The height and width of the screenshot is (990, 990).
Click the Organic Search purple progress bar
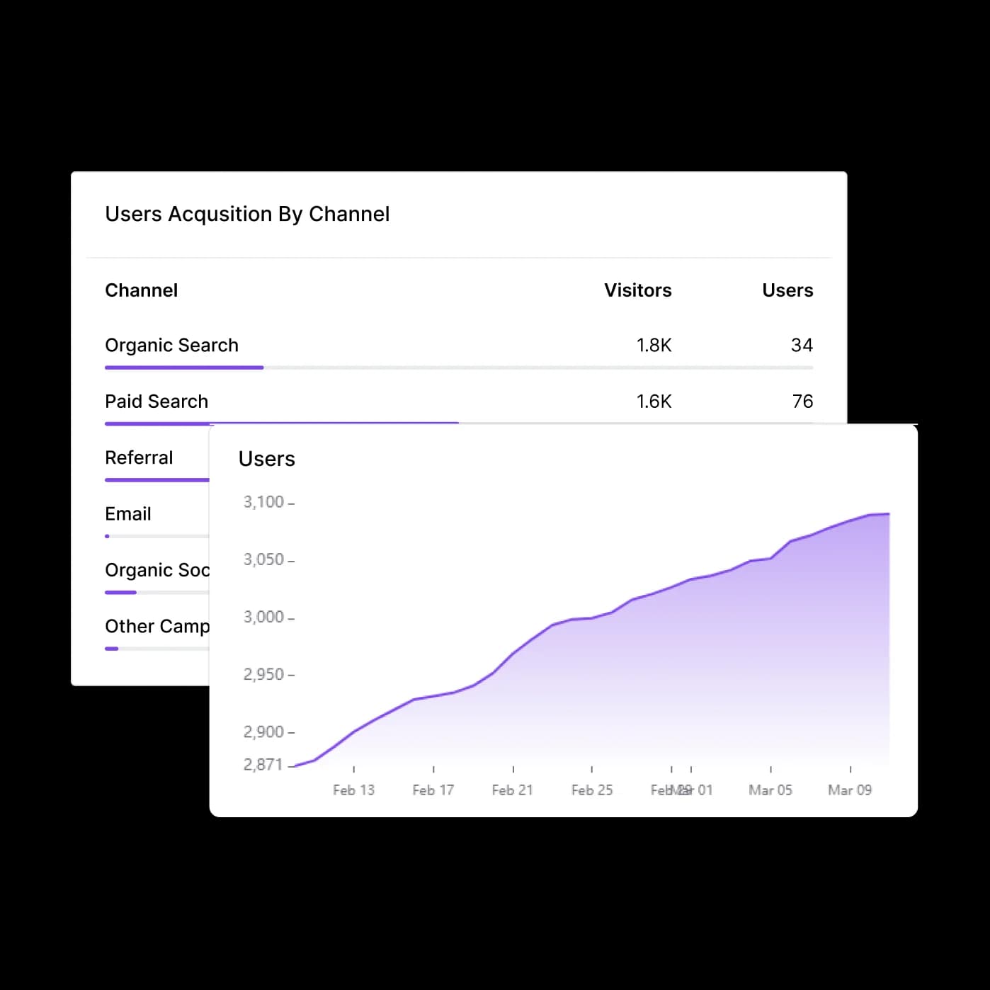click(184, 368)
